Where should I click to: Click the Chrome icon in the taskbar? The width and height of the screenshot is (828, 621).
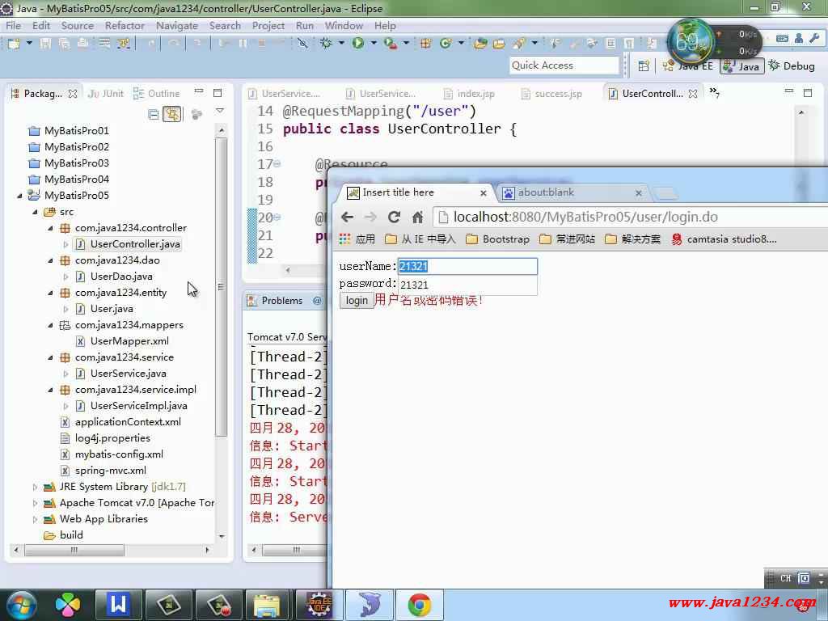click(420, 605)
